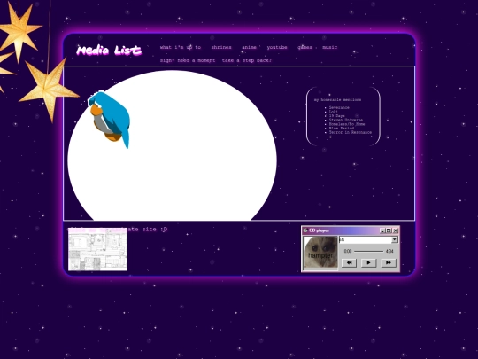Visit the youtube section link
478x359 pixels.
pyautogui.click(x=277, y=47)
